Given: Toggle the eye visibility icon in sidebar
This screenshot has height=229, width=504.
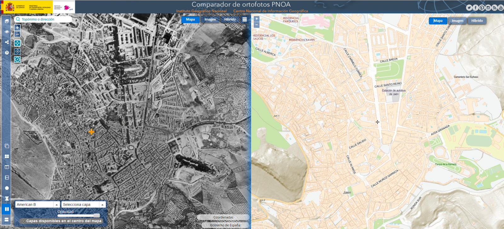Looking at the screenshot, I should click(x=7, y=32).
